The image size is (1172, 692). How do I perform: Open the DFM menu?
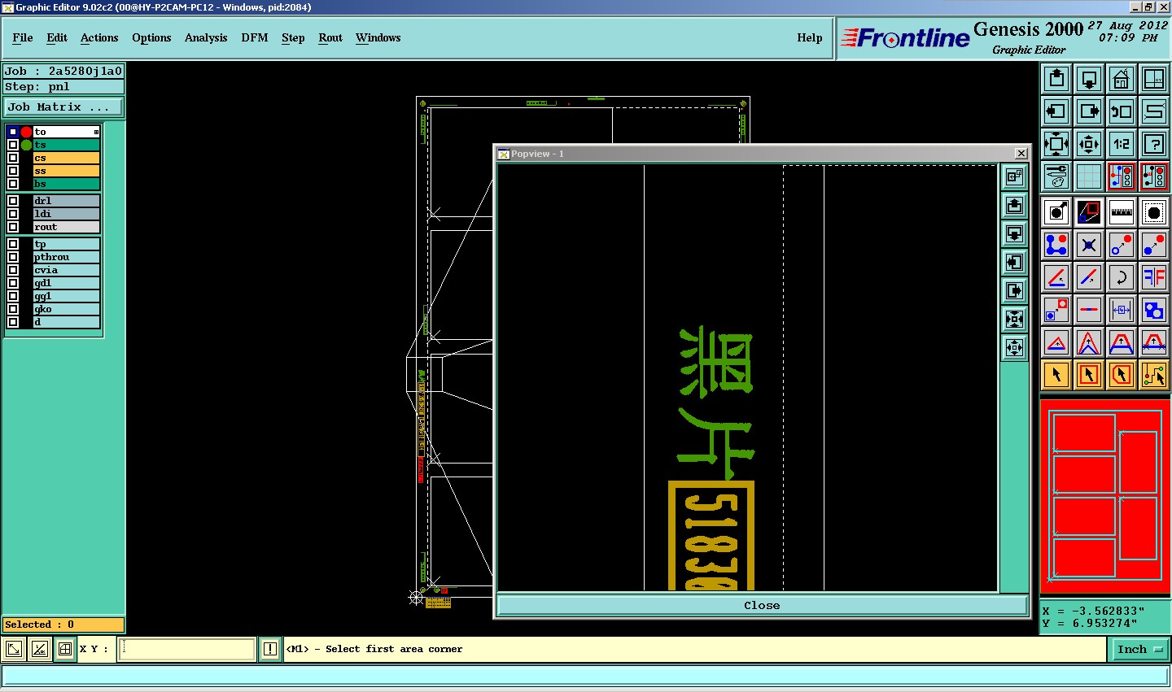coord(255,37)
